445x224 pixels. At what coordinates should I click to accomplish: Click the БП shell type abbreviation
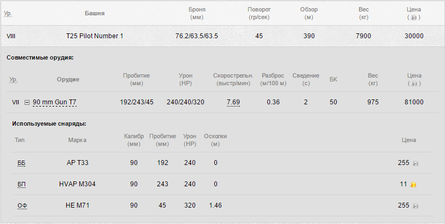21,184
